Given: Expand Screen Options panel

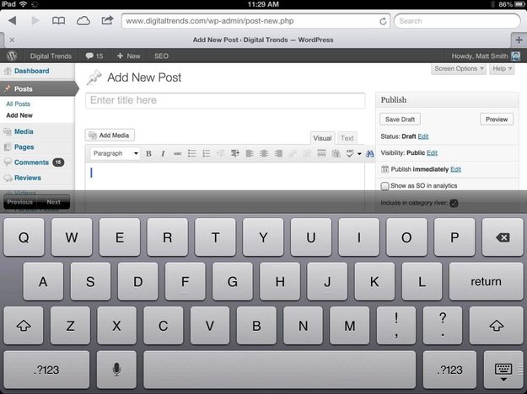Looking at the screenshot, I should point(459,68).
